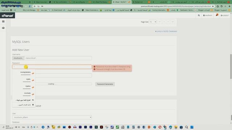Open the taskbar search magnifier icon

click(x=186, y=127)
